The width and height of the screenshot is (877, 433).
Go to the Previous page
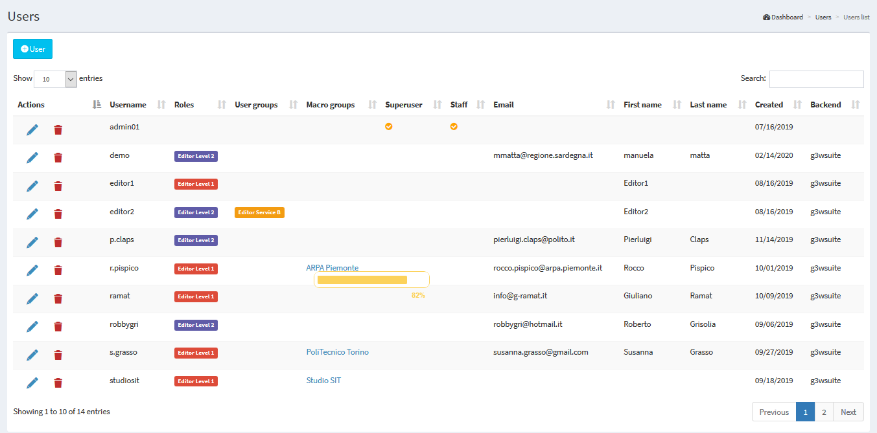point(774,412)
